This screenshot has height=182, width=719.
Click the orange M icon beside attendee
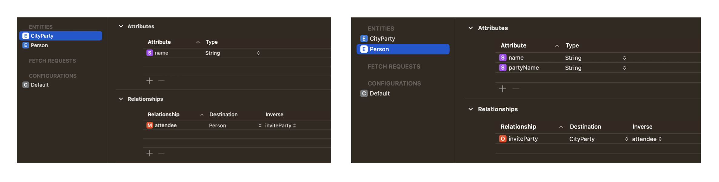coord(150,125)
